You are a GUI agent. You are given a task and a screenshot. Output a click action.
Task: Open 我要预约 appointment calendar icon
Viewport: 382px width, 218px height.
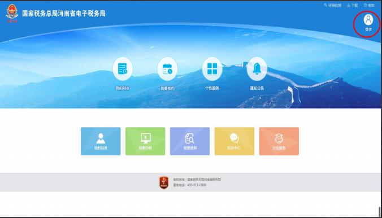click(167, 69)
